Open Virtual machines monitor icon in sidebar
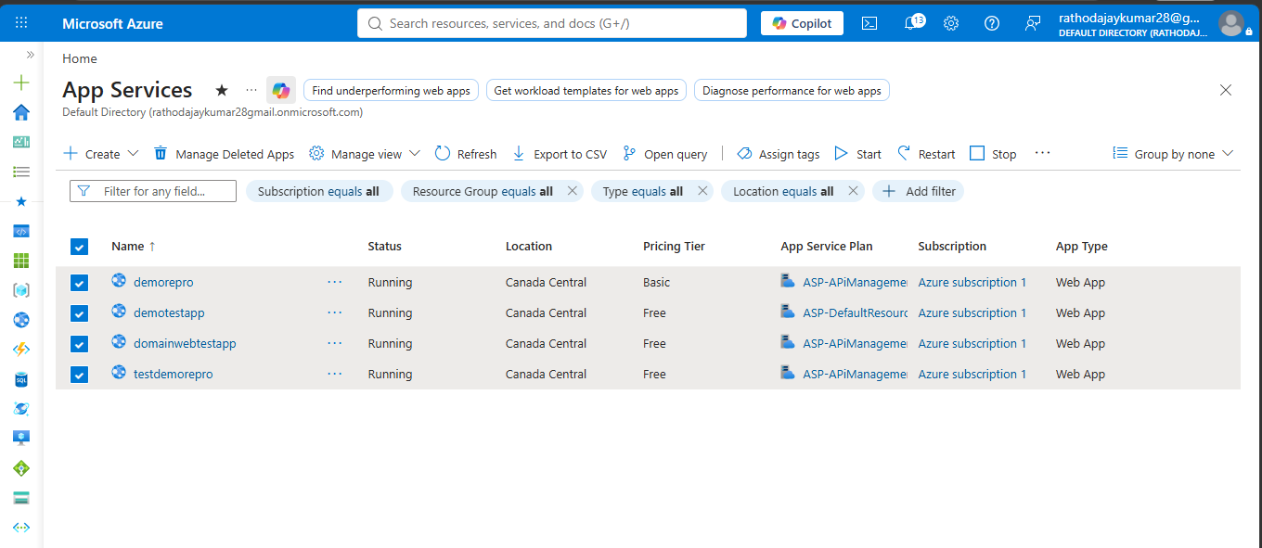The height and width of the screenshot is (548, 1262). [x=21, y=438]
